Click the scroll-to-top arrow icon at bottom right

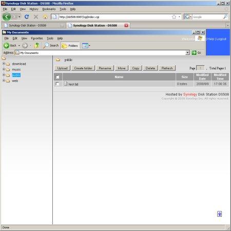pyautogui.click(x=219, y=214)
